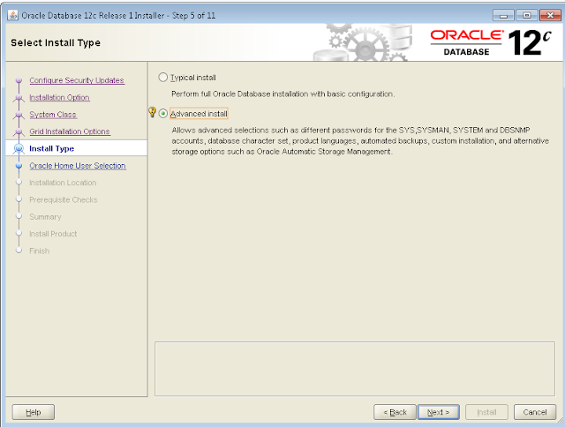Proceed with the Next button
This screenshot has width=565, height=427.
439,412
